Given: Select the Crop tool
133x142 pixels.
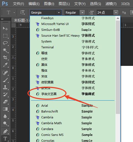Looking at the screenshot, I should coord(5,57).
